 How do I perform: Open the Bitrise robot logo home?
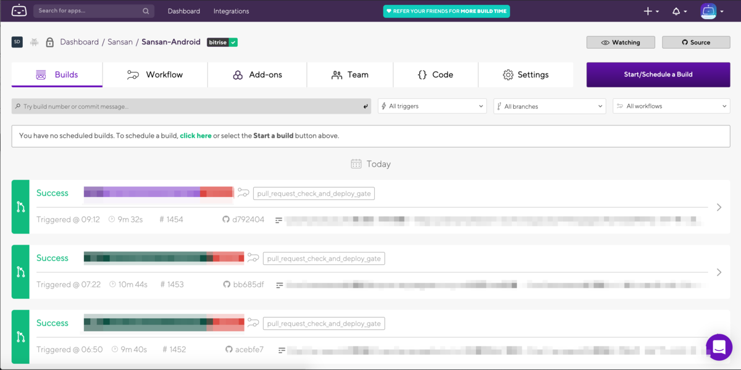click(19, 11)
